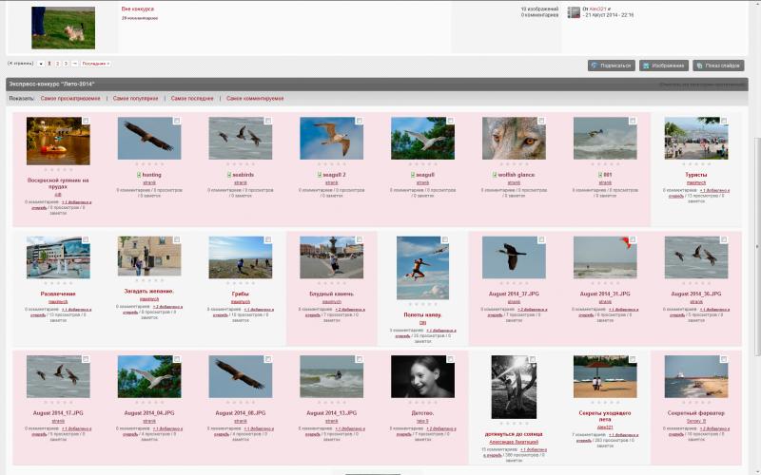The height and width of the screenshot is (475, 761).
Task: Go to page 2 in pagination
Action: coord(57,64)
